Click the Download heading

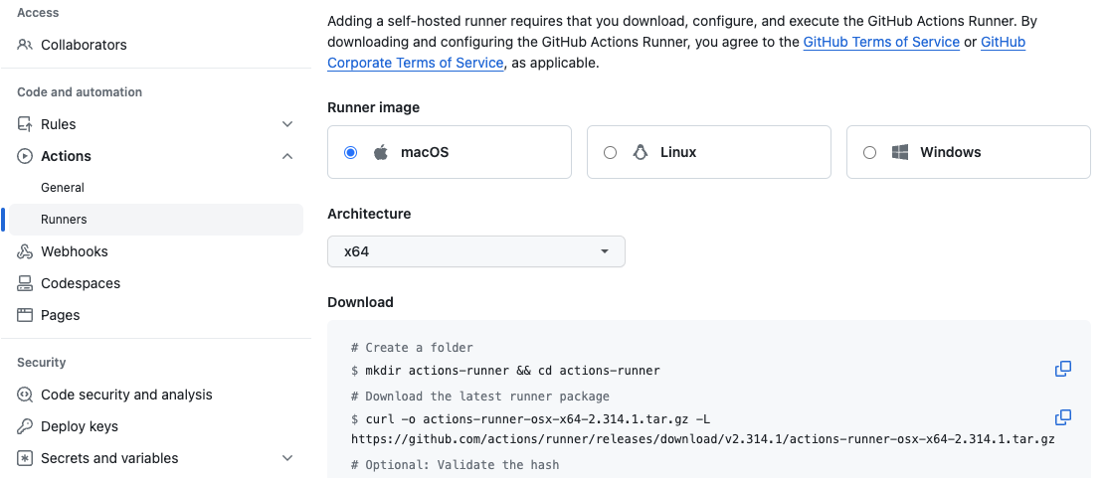tap(360, 302)
